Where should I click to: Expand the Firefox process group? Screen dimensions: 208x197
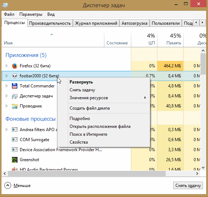[x=6, y=66]
